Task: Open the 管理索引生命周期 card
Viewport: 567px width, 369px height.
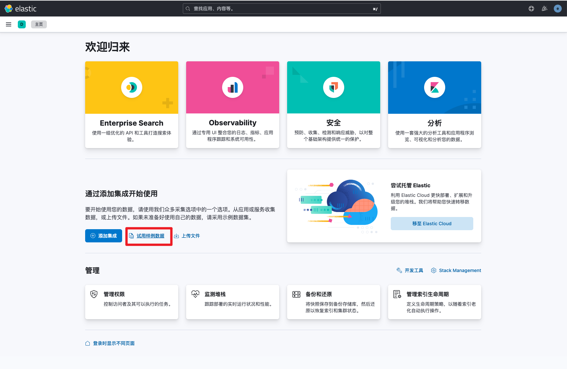Action: 435,302
